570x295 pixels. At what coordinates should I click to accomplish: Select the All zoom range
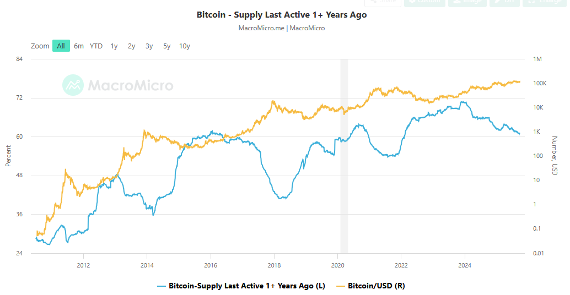(x=61, y=46)
